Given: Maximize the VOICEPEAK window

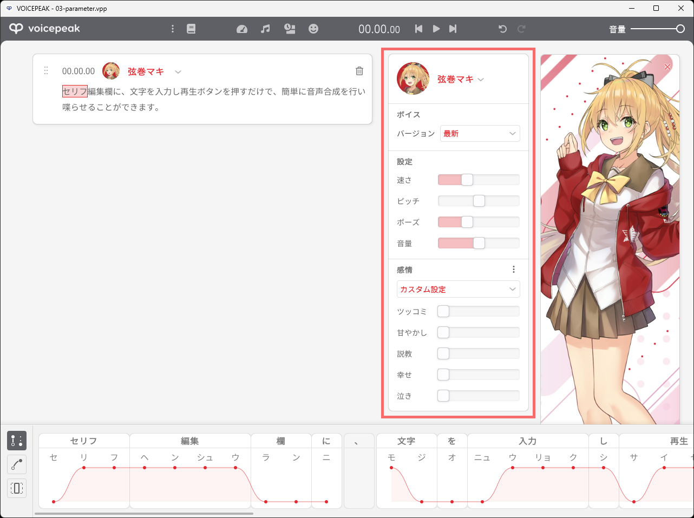Looking at the screenshot, I should 656,8.
